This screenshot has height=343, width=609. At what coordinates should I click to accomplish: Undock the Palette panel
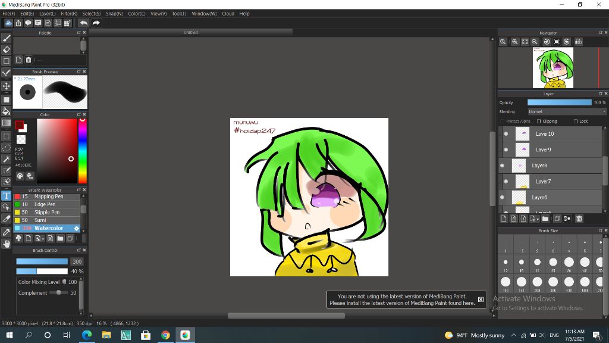click(79, 33)
